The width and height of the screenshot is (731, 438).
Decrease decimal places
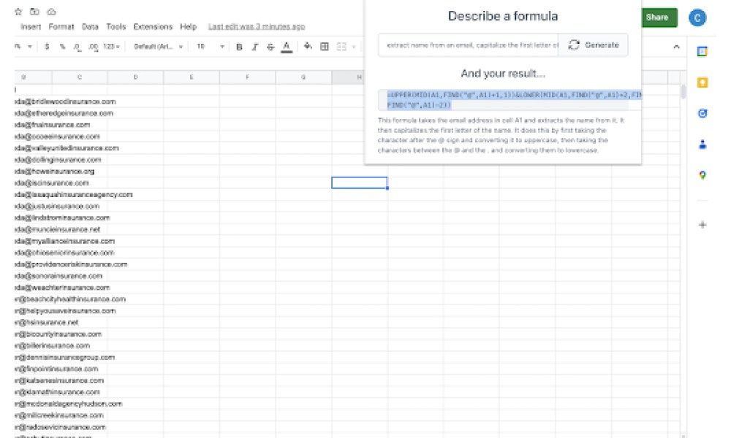pos(77,47)
